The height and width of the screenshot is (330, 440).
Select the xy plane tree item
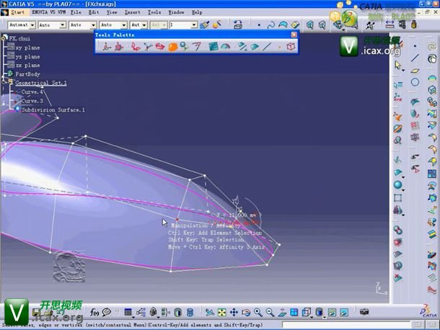tap(28, 48)
